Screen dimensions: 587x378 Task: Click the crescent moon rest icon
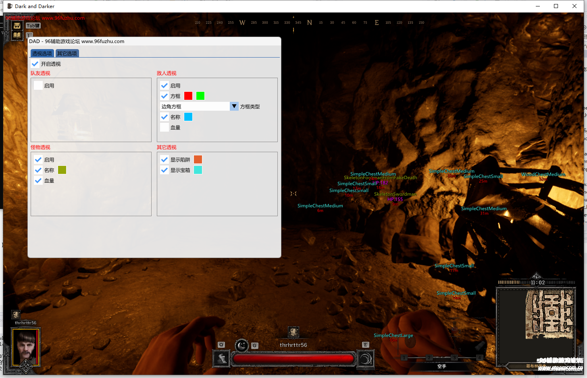tap(242, 345)
